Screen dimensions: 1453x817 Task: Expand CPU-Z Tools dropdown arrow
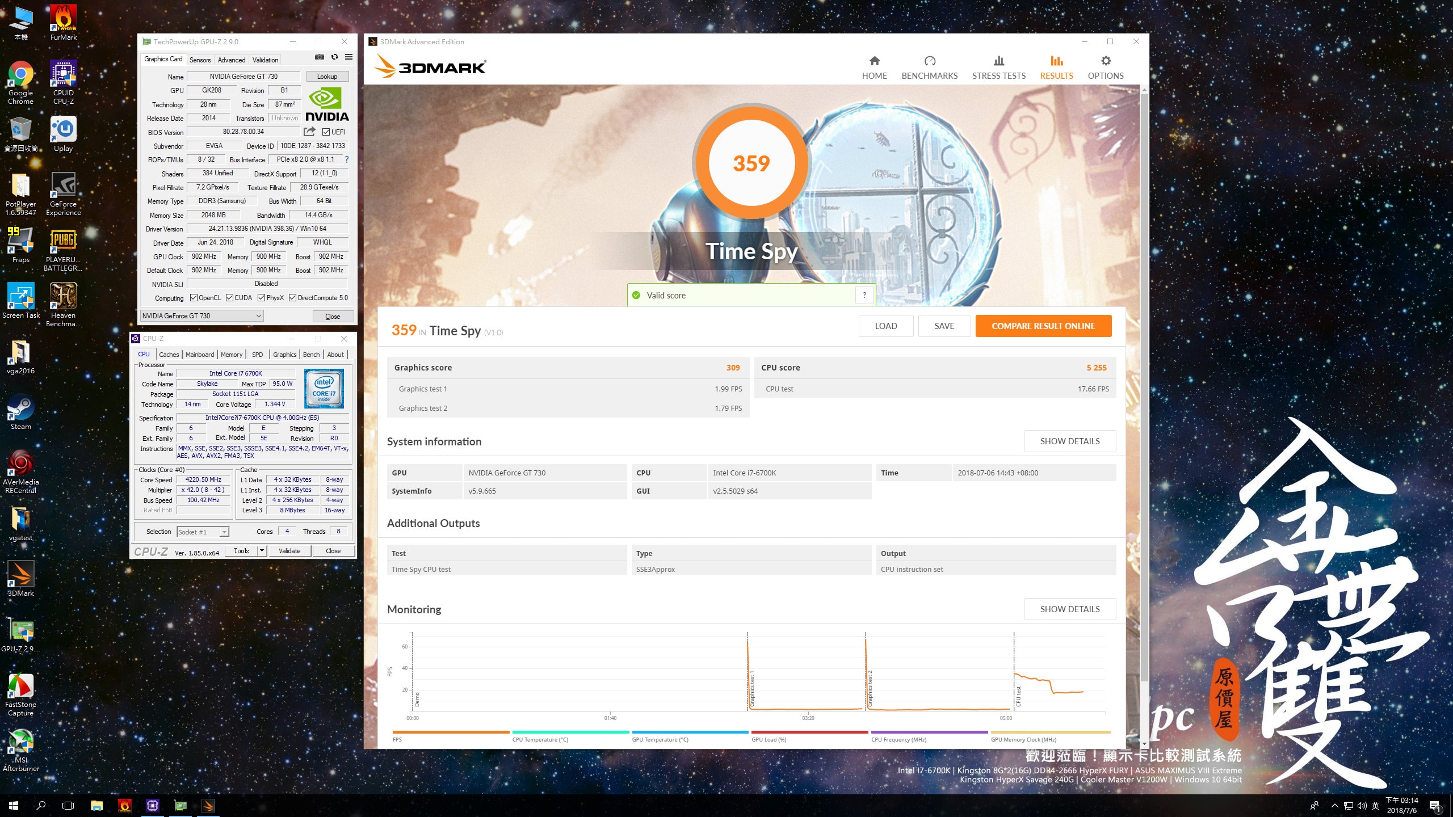coord(262,550)
